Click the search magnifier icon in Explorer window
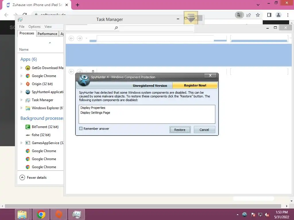The width and height of the screenshot is (294, 220). (116, 28)
